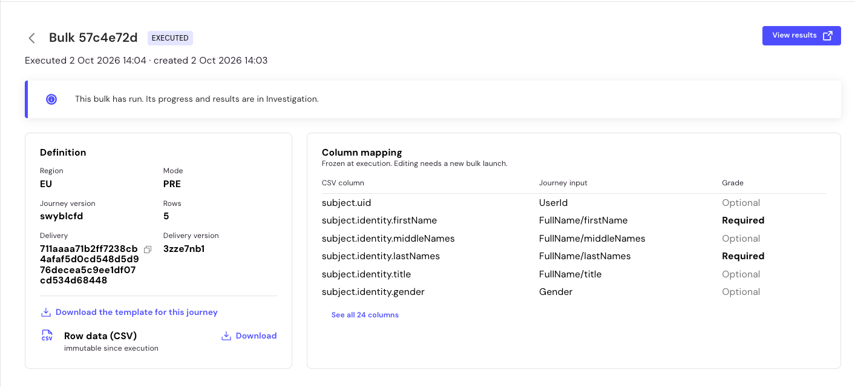Screen dimensions: 855x387
Task: Open View results button
Action: (801, 36)
